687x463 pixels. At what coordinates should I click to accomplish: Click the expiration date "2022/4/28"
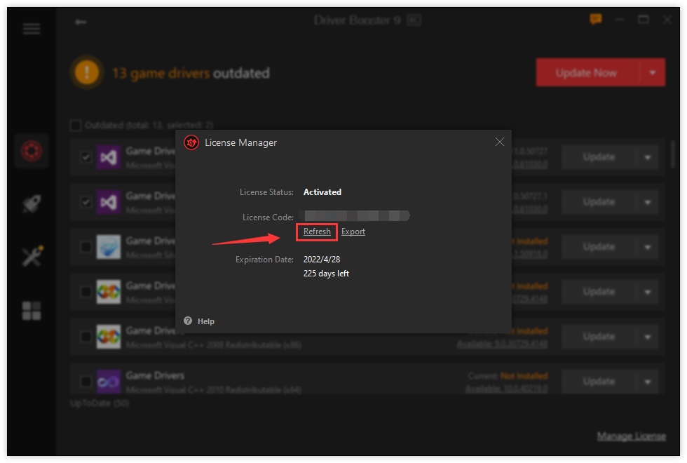322,260
